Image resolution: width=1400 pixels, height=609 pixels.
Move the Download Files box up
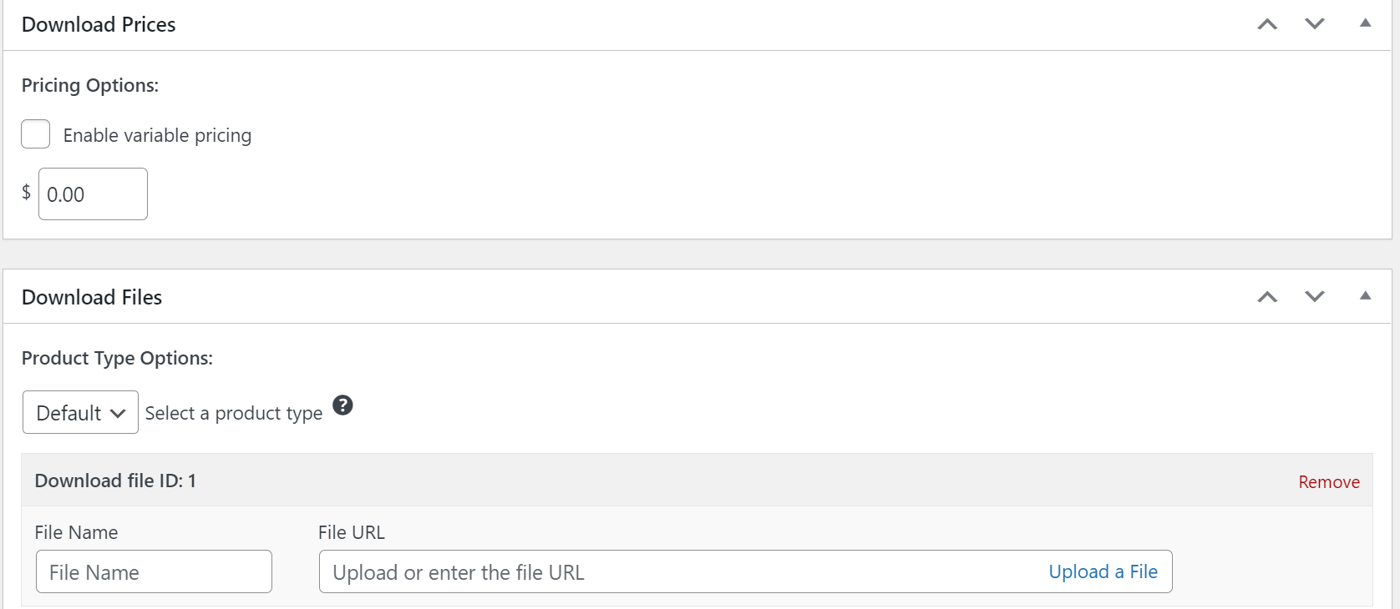point(1267,296)
